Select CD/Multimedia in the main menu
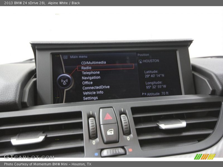The image size is (223, 167). click(93, 63)
